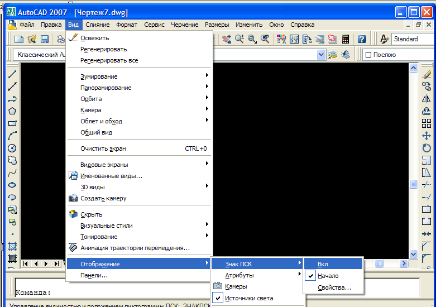Image resolution: width=436 pixels, height=307 pixels.
Task: Toggle the Начало checked option
Action: 334,276
